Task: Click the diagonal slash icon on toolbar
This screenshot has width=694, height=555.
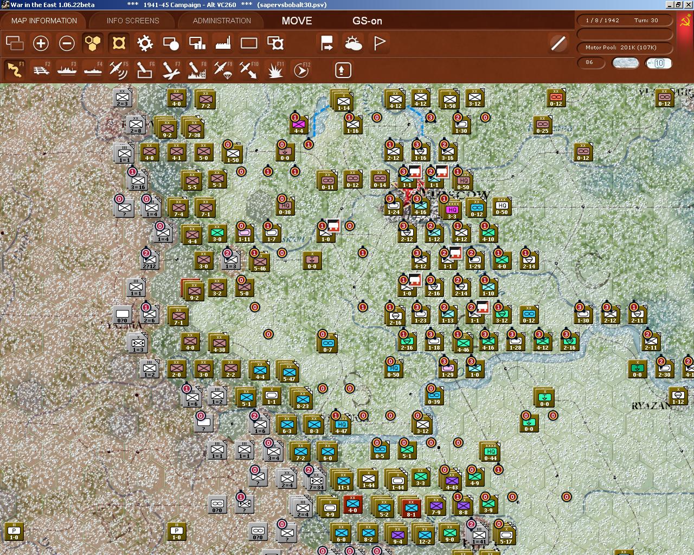Action: tap(558, 43)
